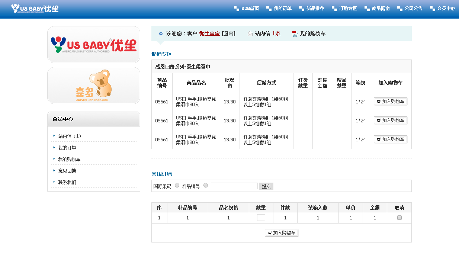
Task: Select the 国际条码 radio button
Action: pos(177,186)
